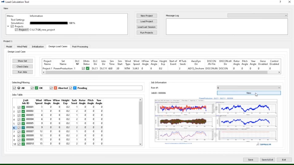Click the job report plot thumbnail
Viewport: 294px width, 165px height.
[x=216, y=121]
